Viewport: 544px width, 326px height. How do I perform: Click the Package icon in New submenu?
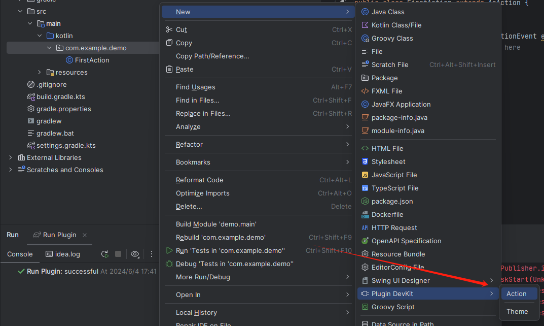(x=365, y=78)
